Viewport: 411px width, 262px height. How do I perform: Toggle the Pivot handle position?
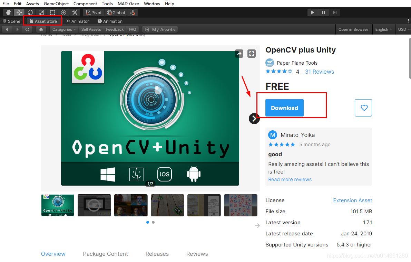point(94,12)
